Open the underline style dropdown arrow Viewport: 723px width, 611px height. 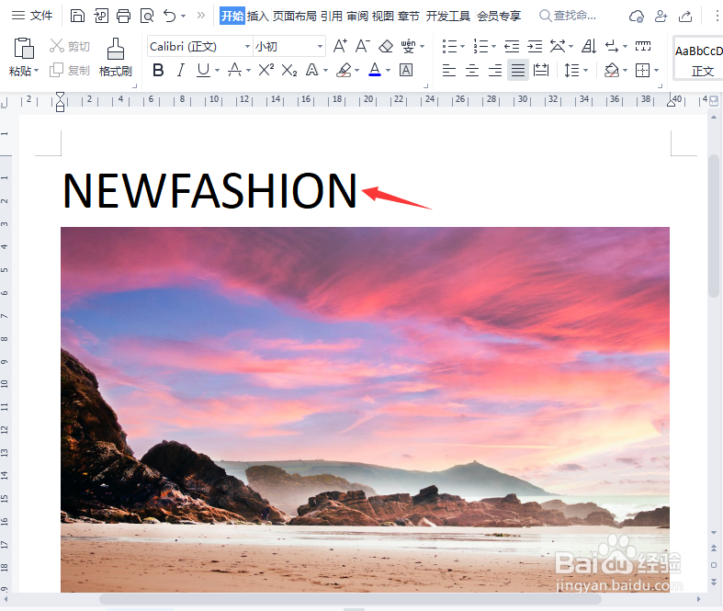coord(217,71)
